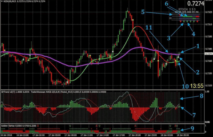
Task: Click the red M1 stochastic down arrow
Action: tap(181, 21)
